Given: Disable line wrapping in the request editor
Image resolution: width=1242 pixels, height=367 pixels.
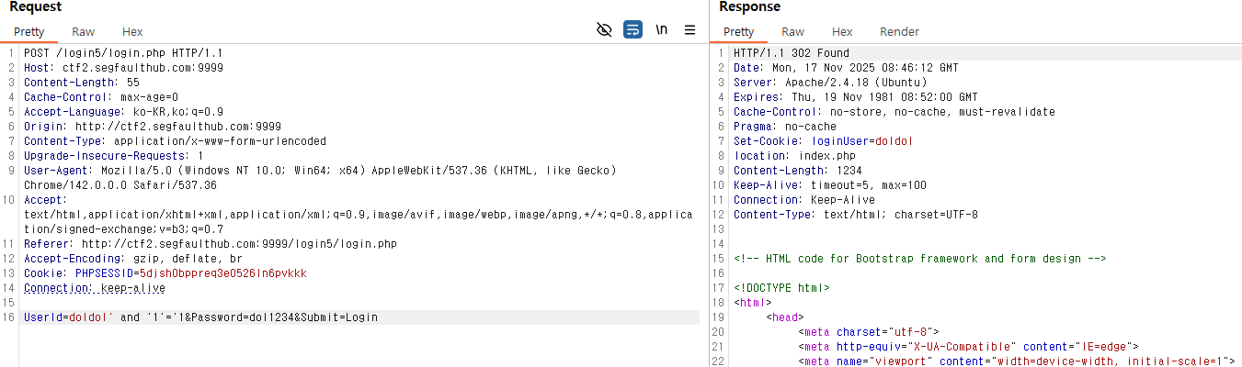Looking at the screenshot, I should click(632, 30).
